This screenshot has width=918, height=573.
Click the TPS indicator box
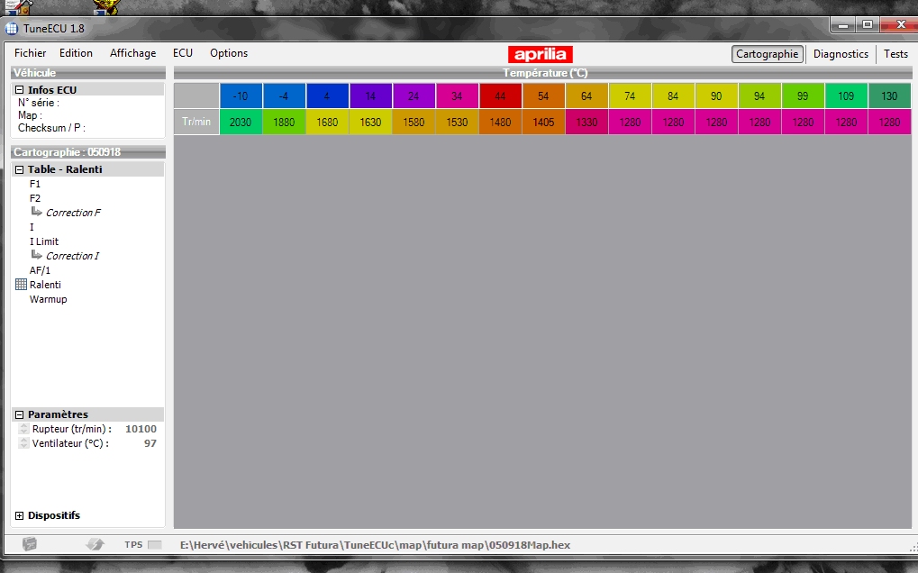(154, 545)
